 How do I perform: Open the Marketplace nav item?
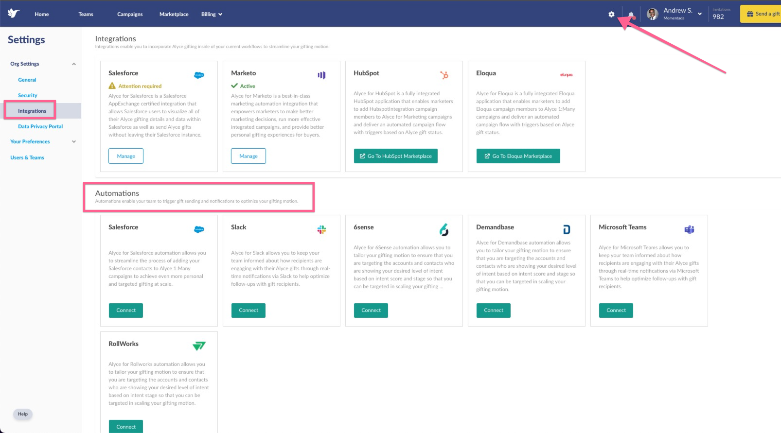point(174,14)
